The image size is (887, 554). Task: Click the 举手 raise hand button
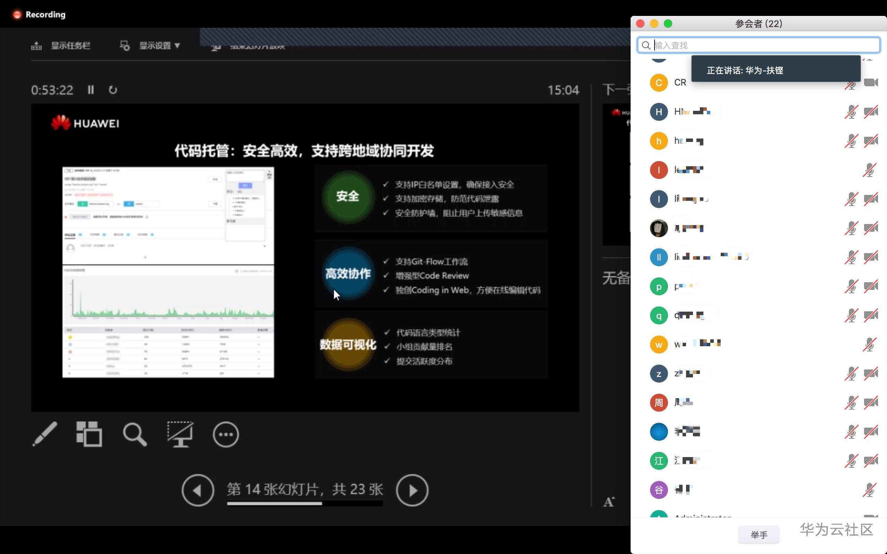(758, 535)
